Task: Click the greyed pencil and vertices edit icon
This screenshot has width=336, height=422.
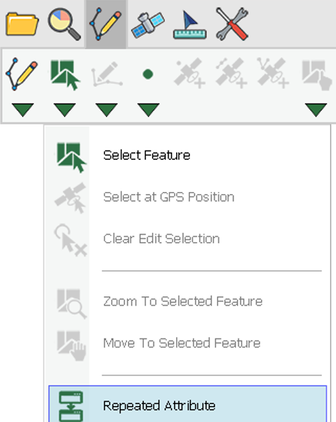Action: point(106,74)
